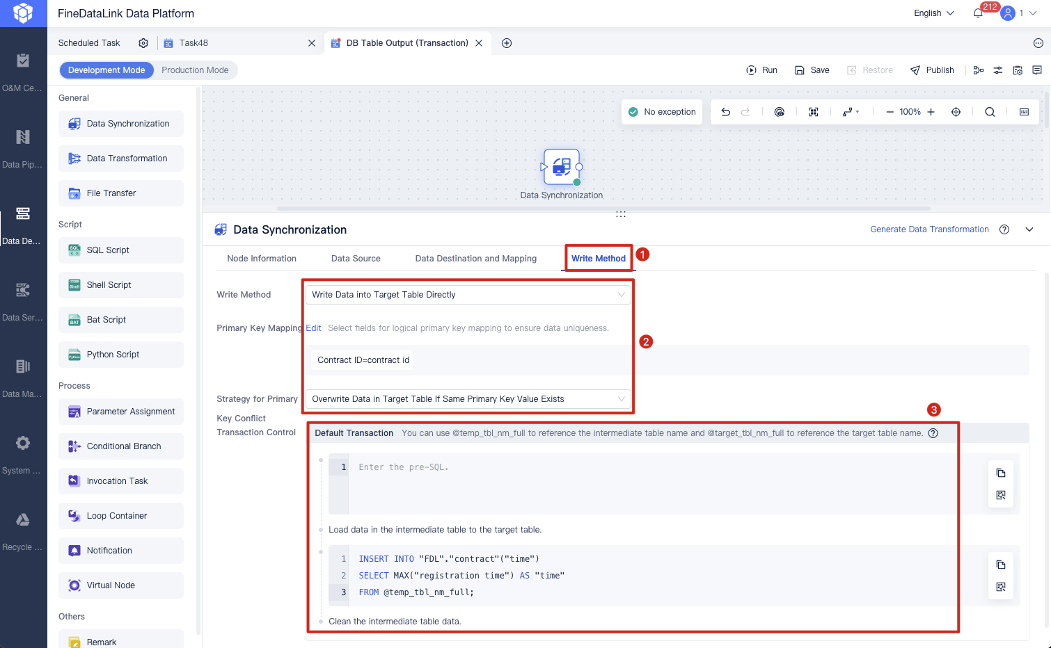Add a new tab with the plus icon
Viewport: 1051px width, 648px height.
point(507,43)
